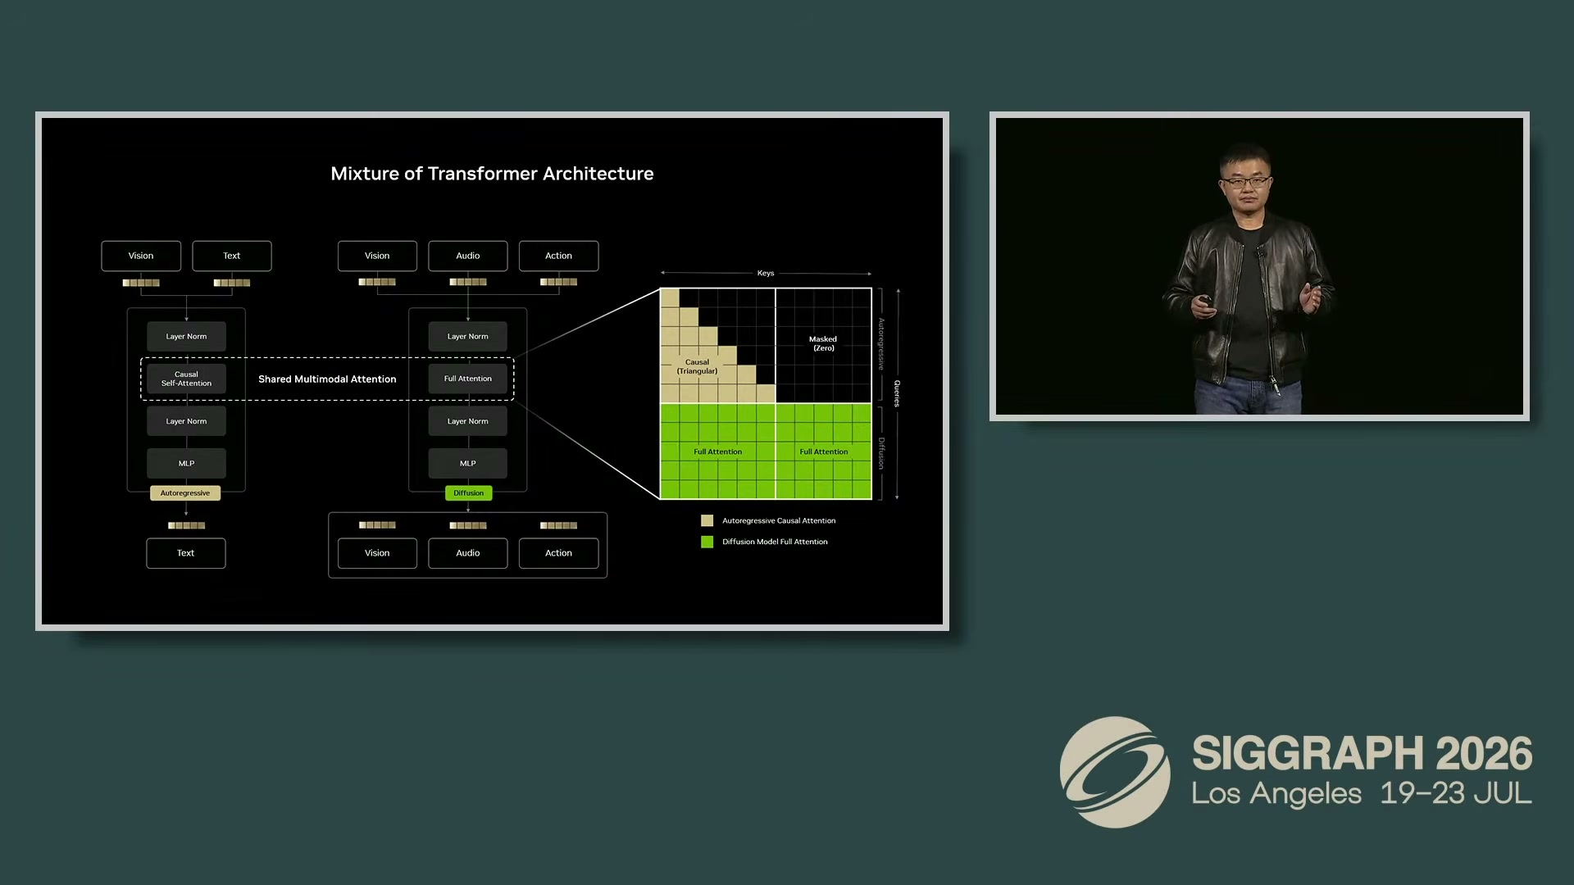Select the Text input box at the top
Screen dimensions: 1574x885
pyautogui.click(x=232, y=256)
